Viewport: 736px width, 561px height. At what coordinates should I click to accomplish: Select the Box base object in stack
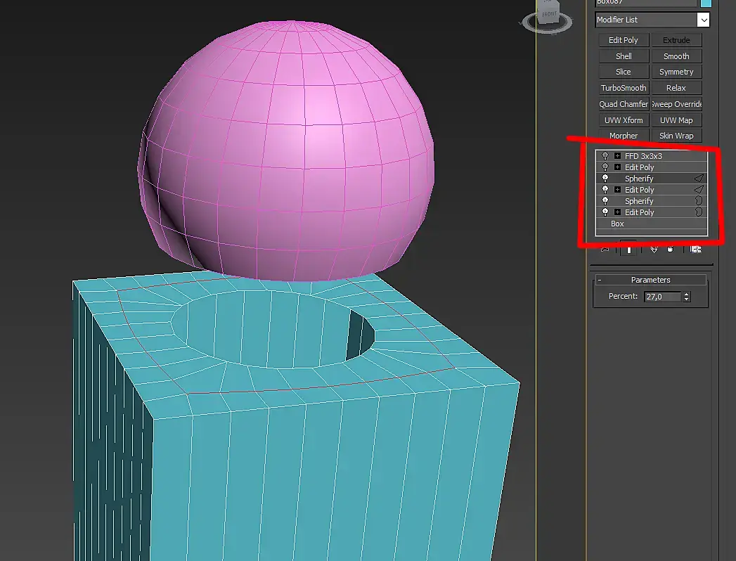pos(617,224)
